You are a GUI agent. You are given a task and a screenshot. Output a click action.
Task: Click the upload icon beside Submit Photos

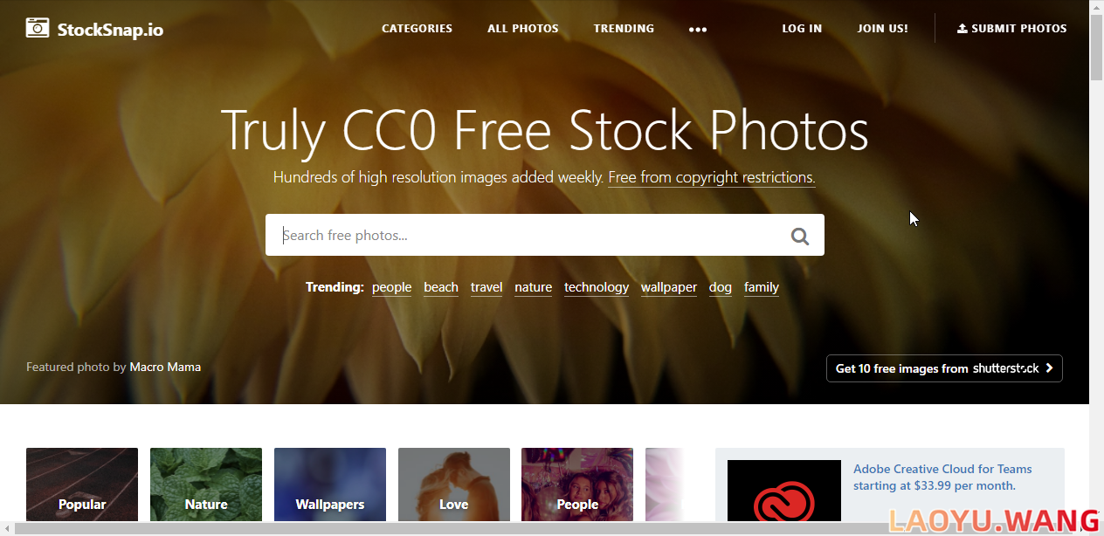pyautogui.click(x=963, y=28)
